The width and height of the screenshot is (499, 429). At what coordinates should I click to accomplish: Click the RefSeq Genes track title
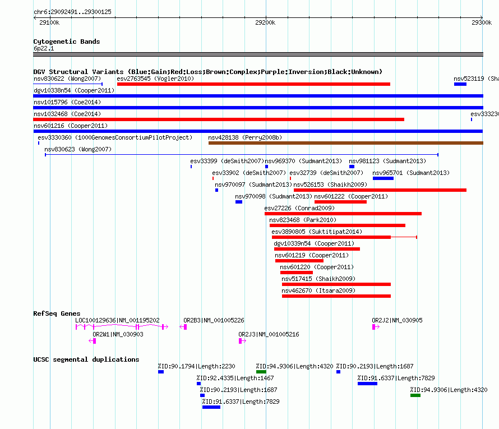(57, 313)
